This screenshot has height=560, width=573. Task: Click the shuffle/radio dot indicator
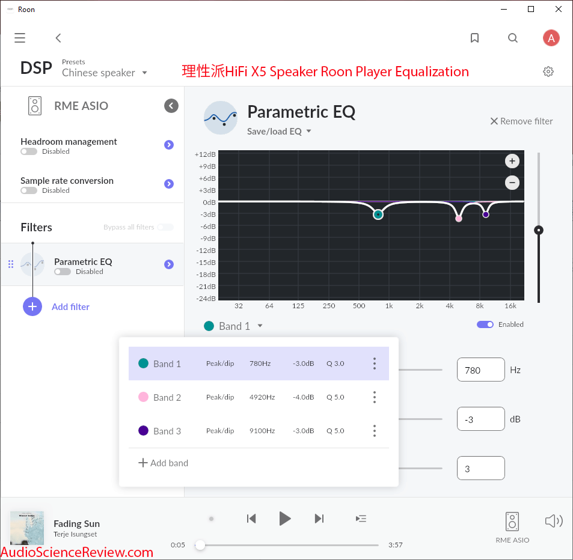[x=211, y=519]
